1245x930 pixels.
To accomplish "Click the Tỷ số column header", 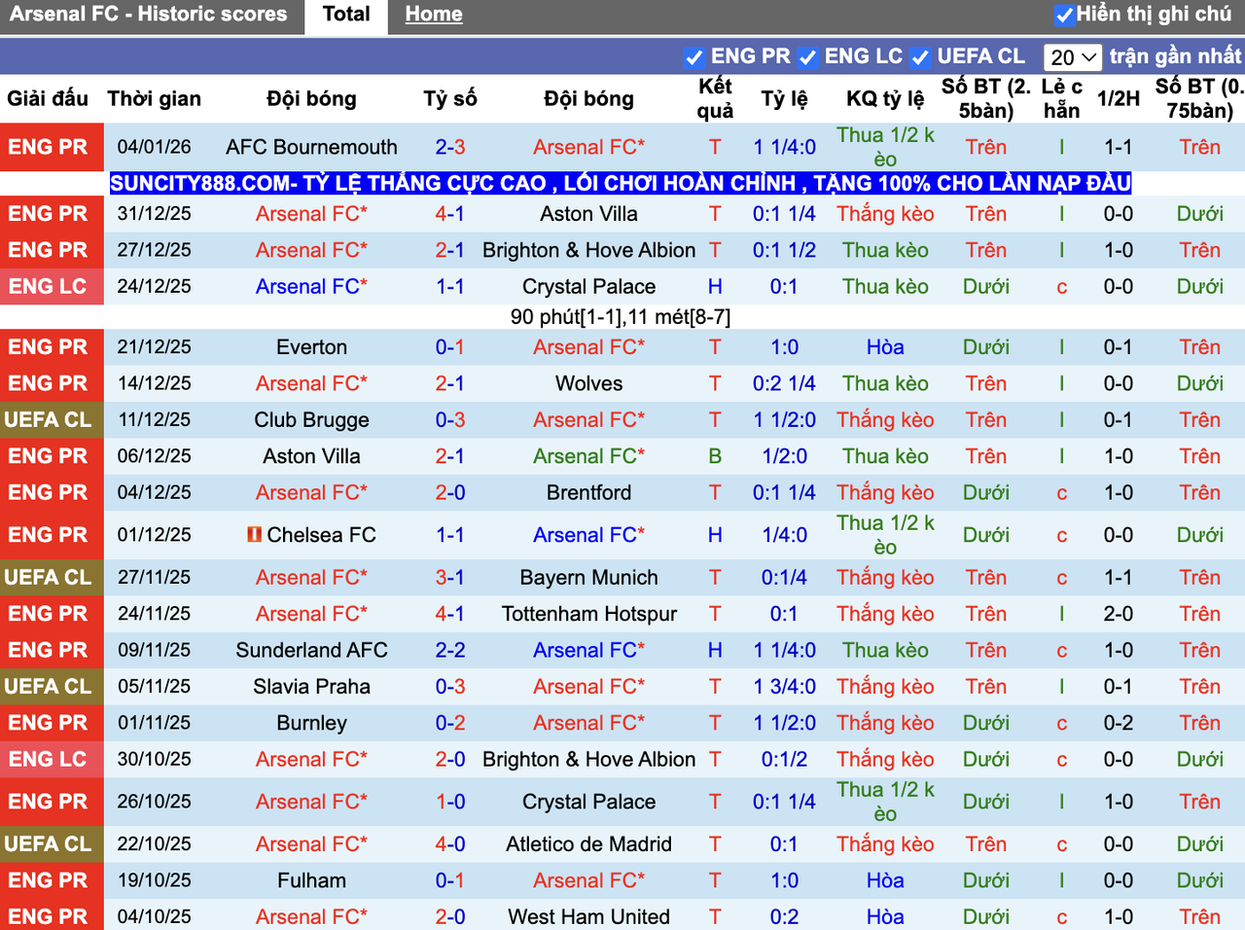I will pyautogui.click(x=450, y=98).
